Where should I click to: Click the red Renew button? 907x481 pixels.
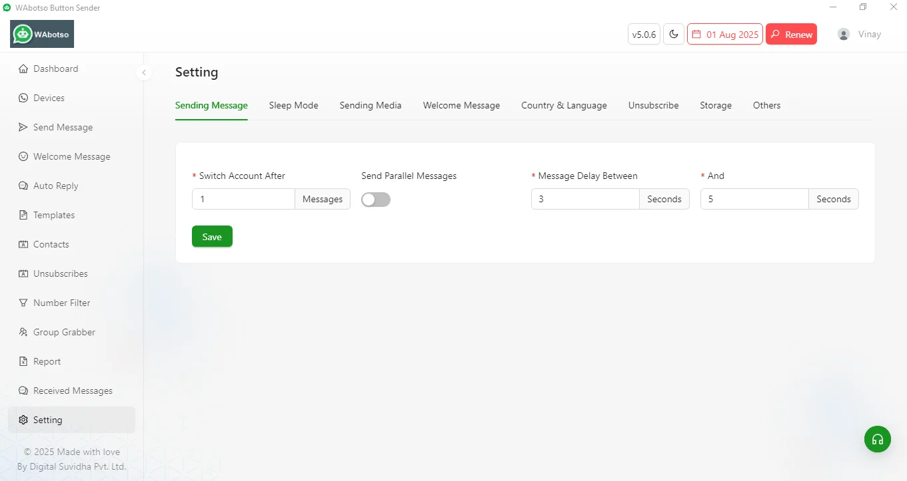click(791, 35)
